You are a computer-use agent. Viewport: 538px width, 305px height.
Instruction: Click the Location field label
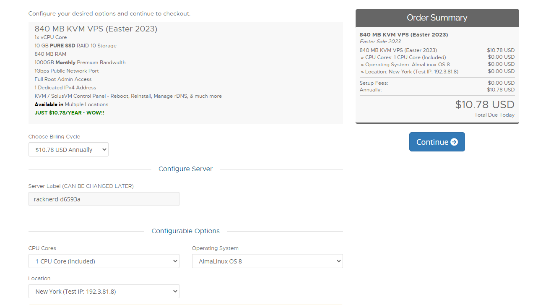[39, 279]
